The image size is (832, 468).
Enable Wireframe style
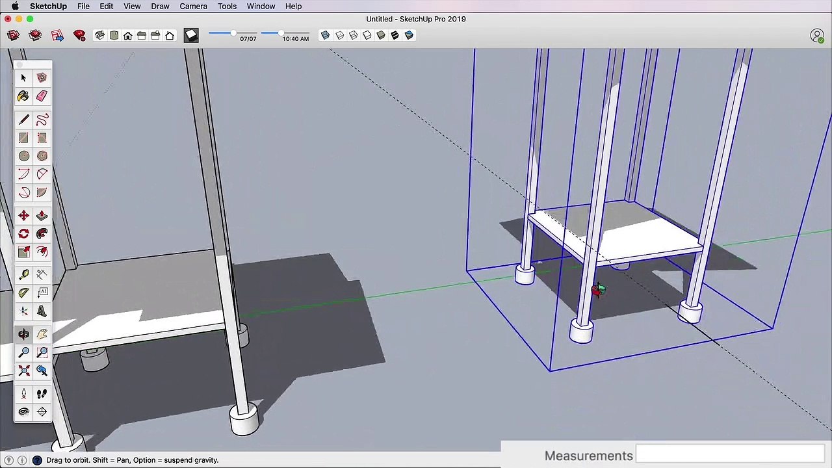coord(353,36)
